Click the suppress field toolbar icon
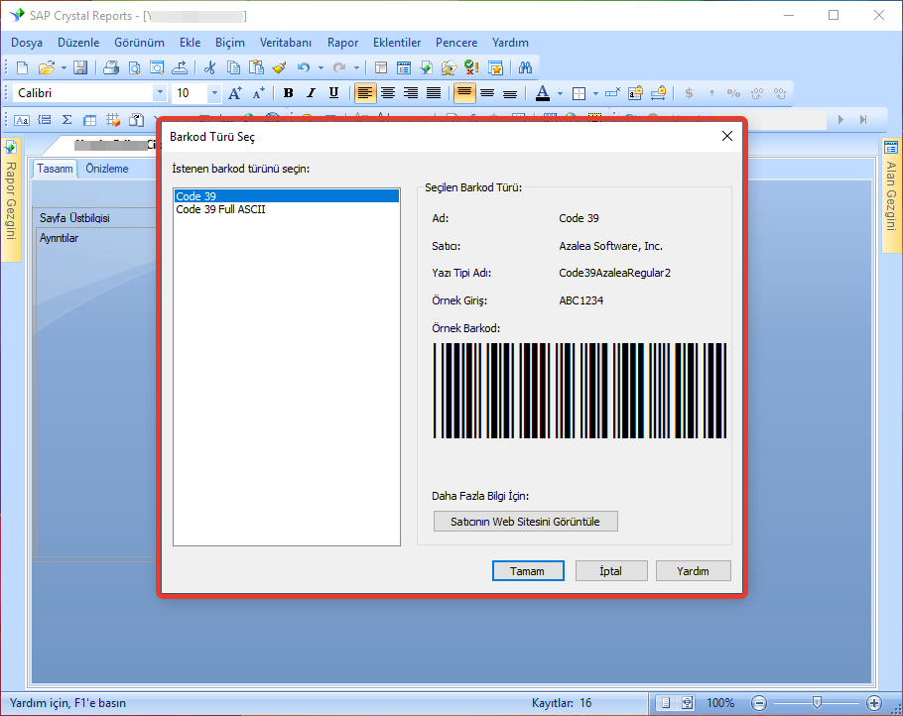Screen dimensions: 903x716 tap(612, 93)
